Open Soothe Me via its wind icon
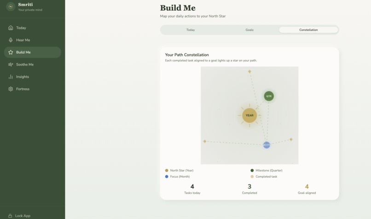Viewport: 371px width, 219px height. click(x=11, y=65)
